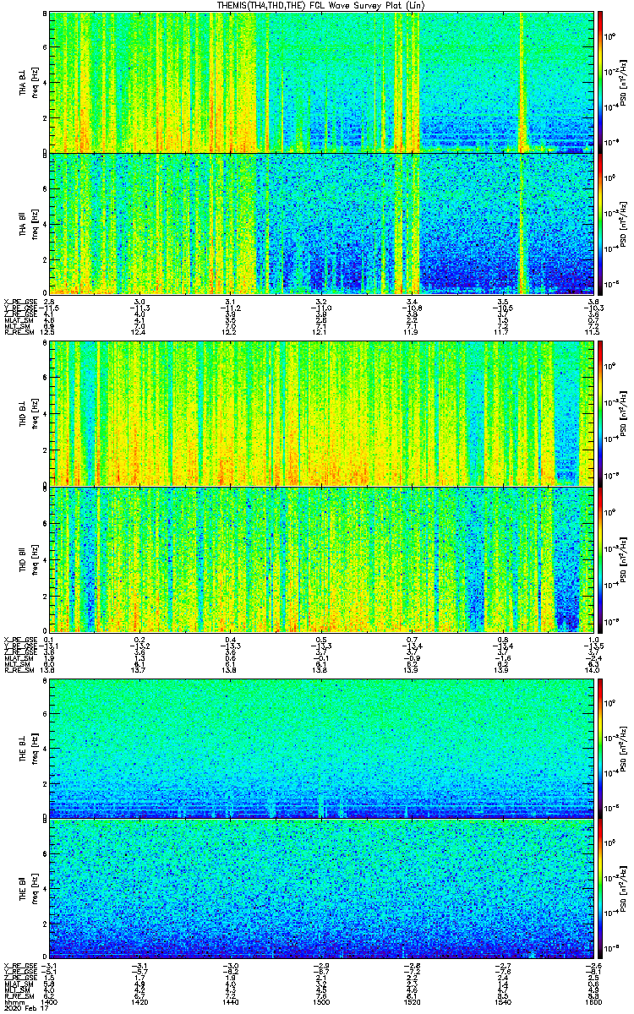Click the THE B-perpendicular spectrogram panel
Viewport: 634px width, 1014px height.
pyautogui.click(x=321, y=747)
